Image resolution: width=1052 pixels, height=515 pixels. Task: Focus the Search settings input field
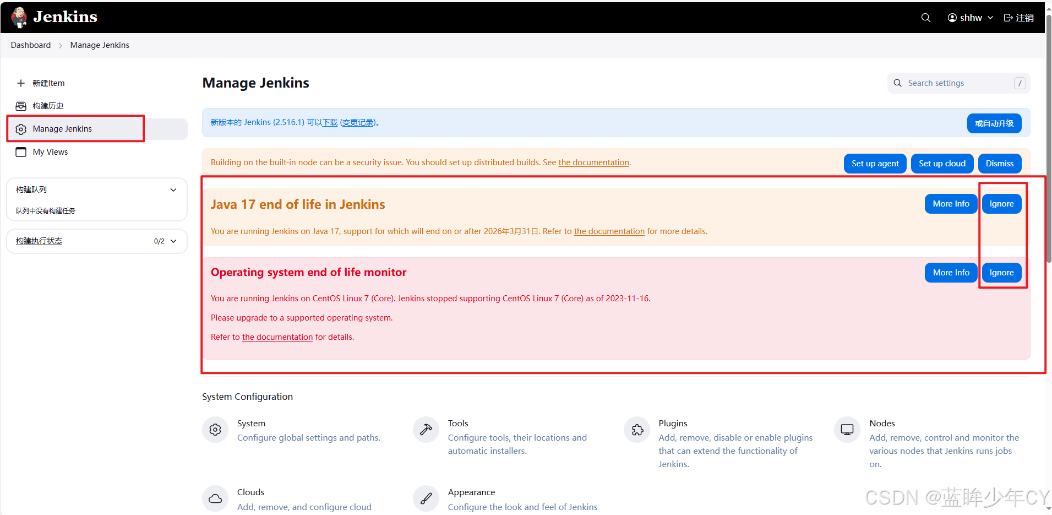pos(958,83)
